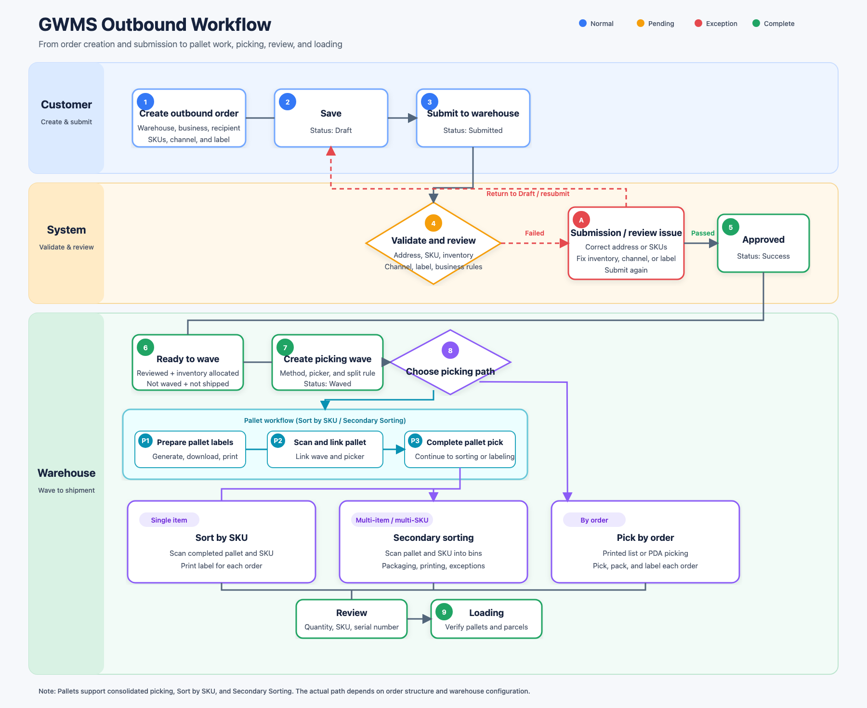Click the P3 pallet badge
The width and height of the screenshot is (867, 708).
coord(415,441)
